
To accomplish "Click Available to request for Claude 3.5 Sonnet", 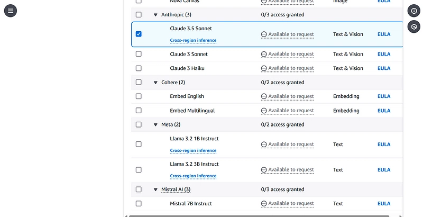I will 291,34.
